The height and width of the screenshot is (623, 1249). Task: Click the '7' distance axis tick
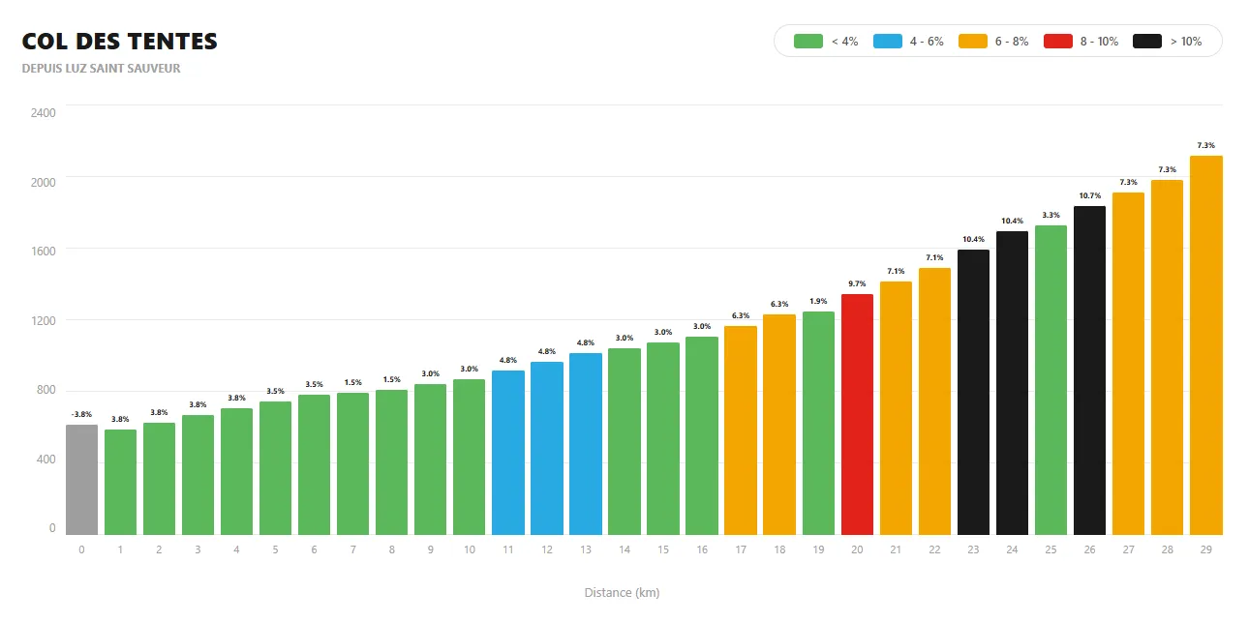353,549
